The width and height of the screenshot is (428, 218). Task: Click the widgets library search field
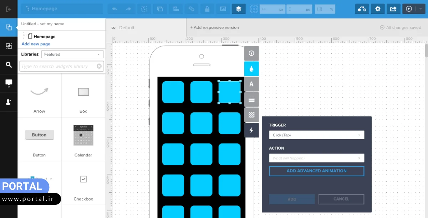57,66
